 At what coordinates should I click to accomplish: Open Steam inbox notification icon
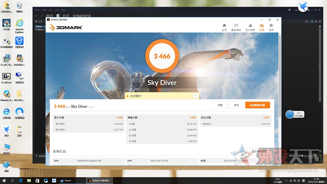click(x=289, y=10)
